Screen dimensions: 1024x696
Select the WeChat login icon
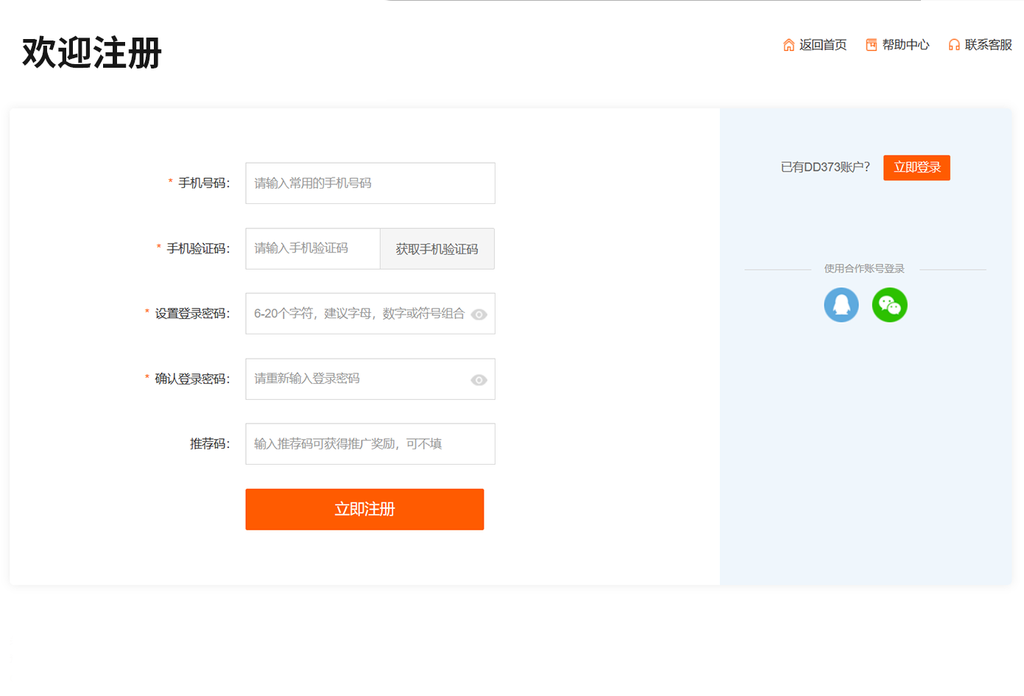coord(890,304)
